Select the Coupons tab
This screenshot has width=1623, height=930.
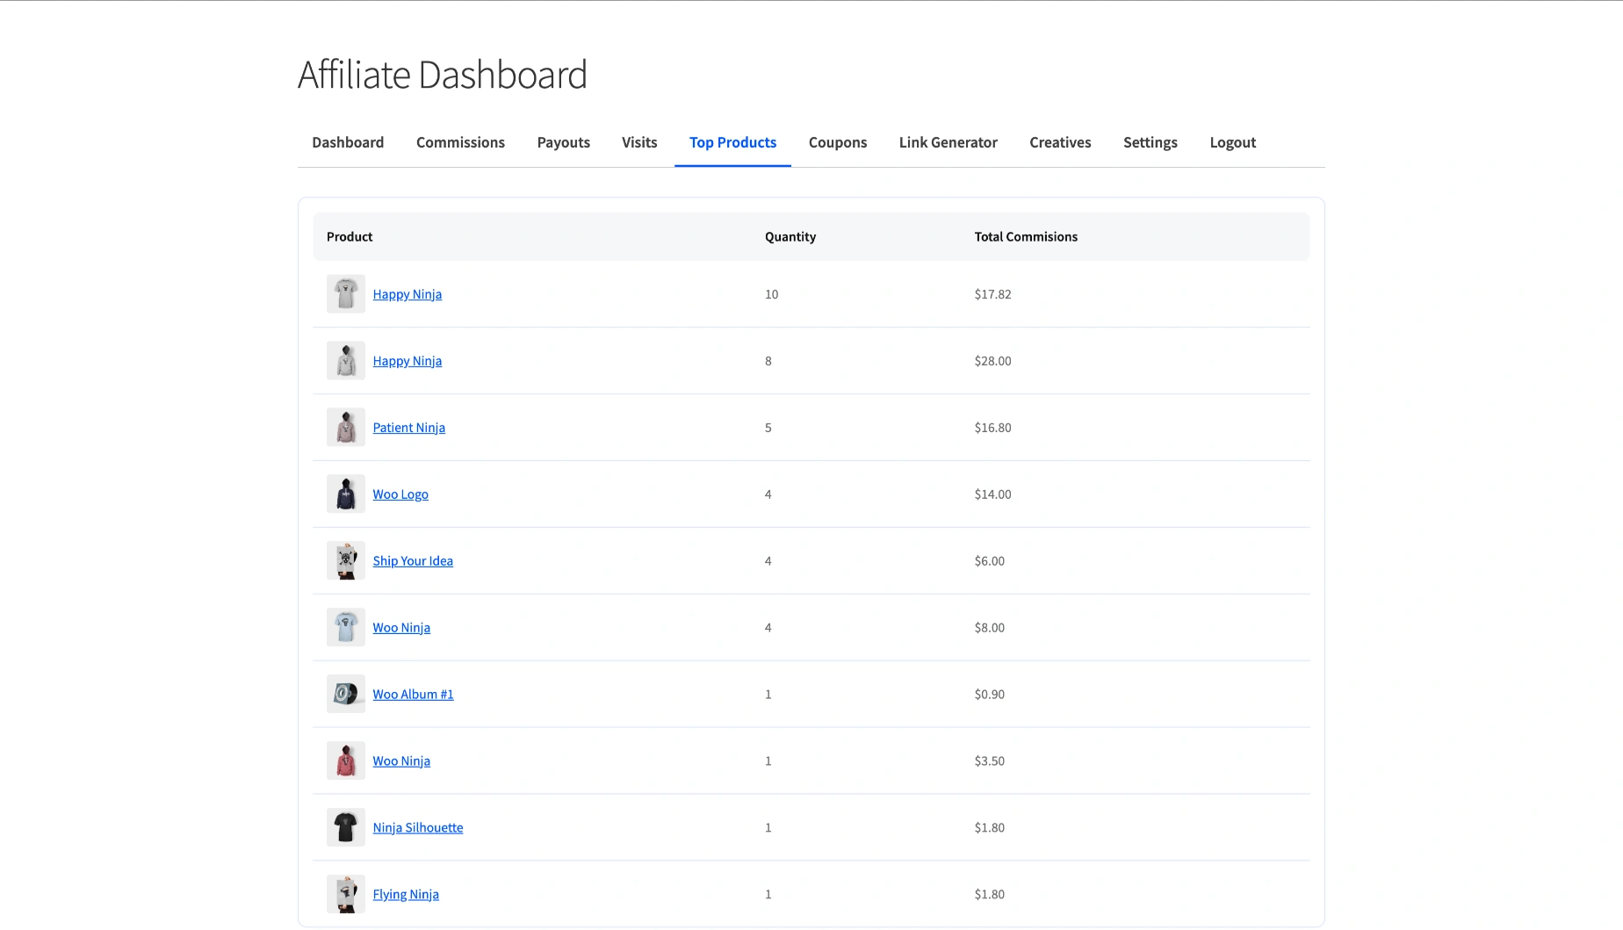[837, 142]
